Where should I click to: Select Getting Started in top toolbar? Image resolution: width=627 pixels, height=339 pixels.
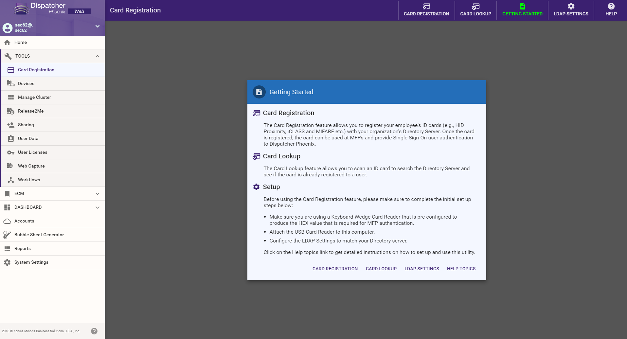pyautogui.click(x=522, y=10)
